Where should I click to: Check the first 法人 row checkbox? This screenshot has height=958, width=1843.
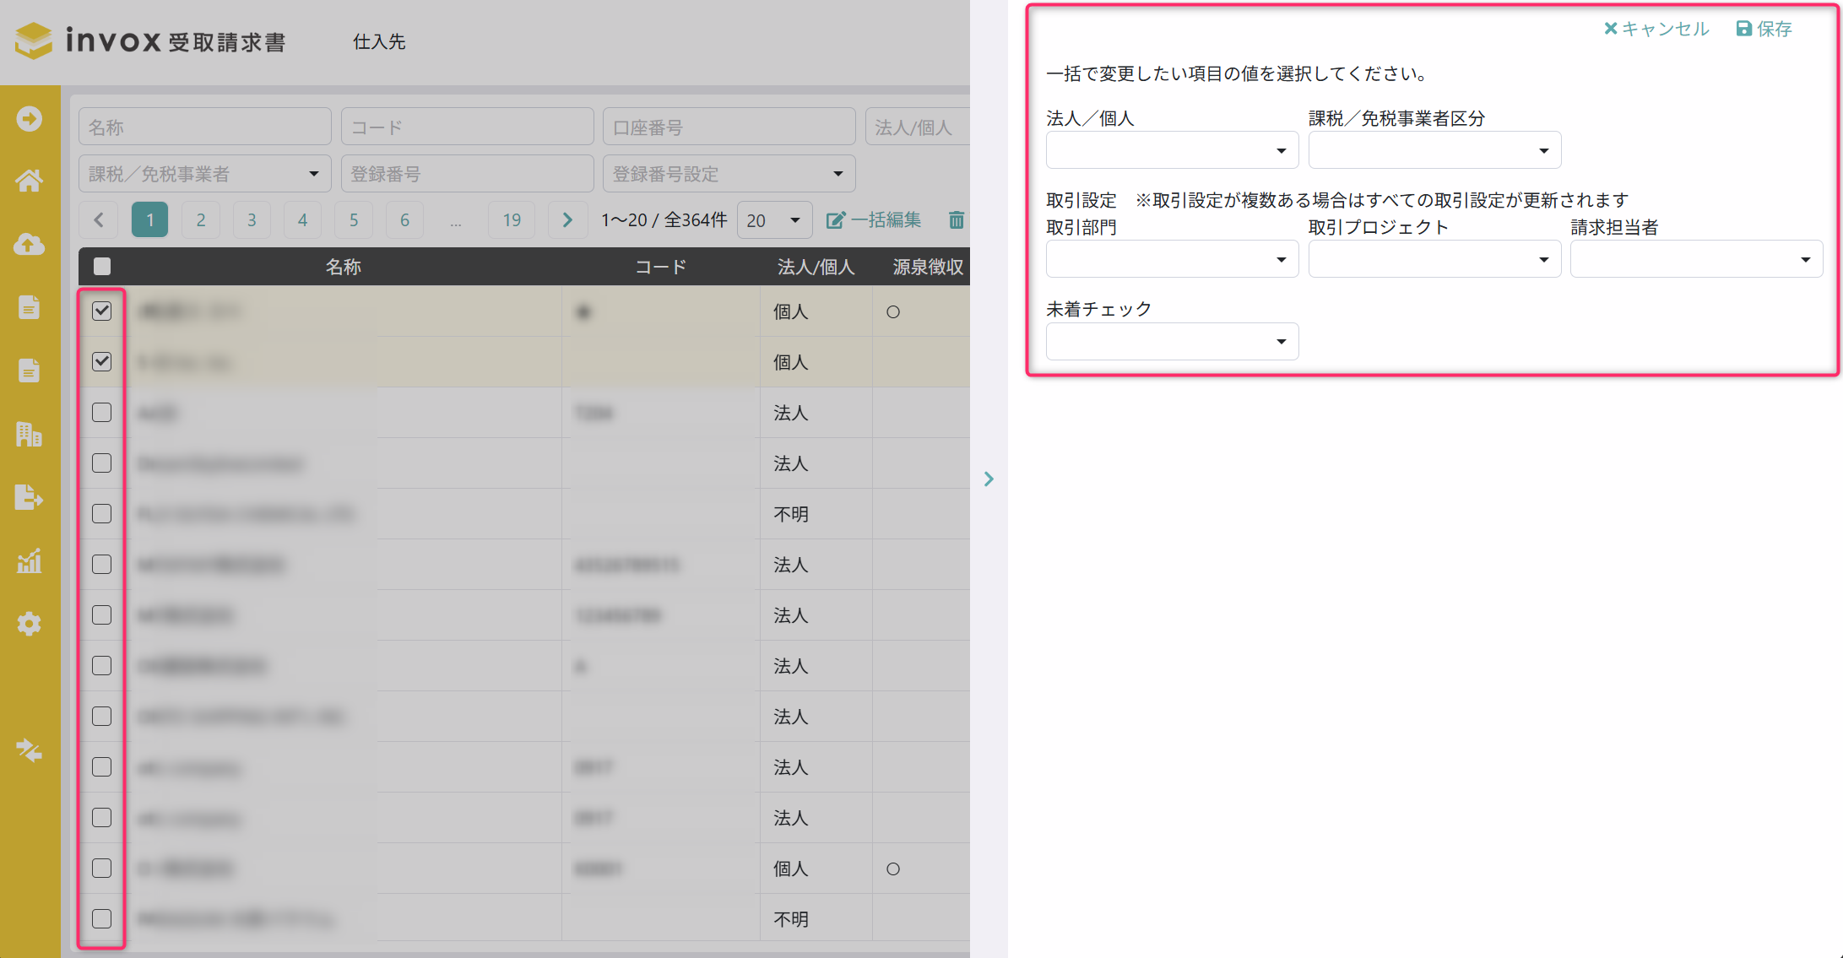coord(102,412)
